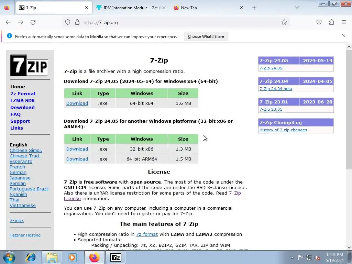
Task: Open the 7-max link
Action: click(x=16, y=220)
